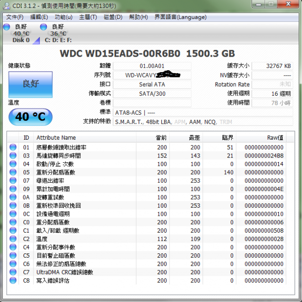Click the status orb for attribute C1
The width and height of the screenshot is (302, 302).
point(13,230)
